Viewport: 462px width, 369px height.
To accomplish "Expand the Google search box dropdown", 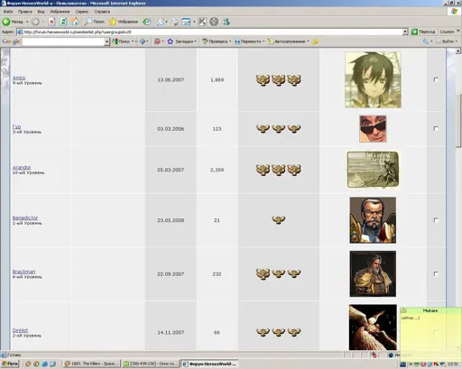I will [106, 42].
